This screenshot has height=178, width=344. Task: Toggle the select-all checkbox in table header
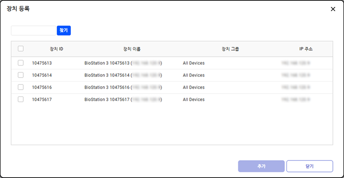click(21, 49)
